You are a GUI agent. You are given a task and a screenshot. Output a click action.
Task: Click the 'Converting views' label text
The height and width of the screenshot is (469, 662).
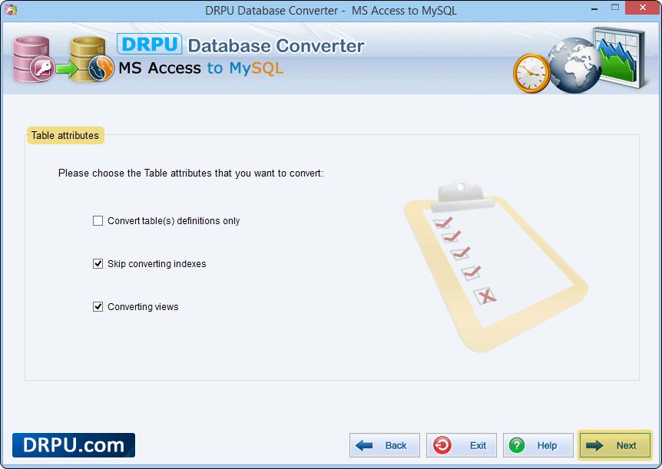click(143, 307)
